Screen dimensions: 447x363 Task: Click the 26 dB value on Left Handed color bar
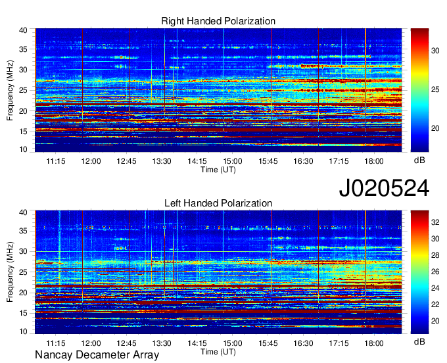[435, 272]
